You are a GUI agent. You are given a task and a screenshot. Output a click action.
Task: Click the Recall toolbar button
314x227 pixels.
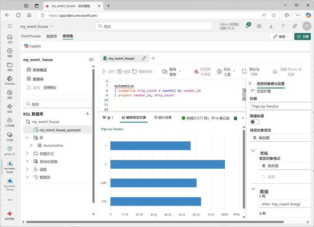pos(142,72)
